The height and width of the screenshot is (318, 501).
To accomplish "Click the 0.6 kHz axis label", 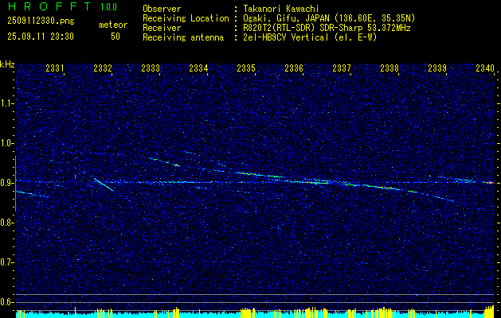I will pos(6,302).
